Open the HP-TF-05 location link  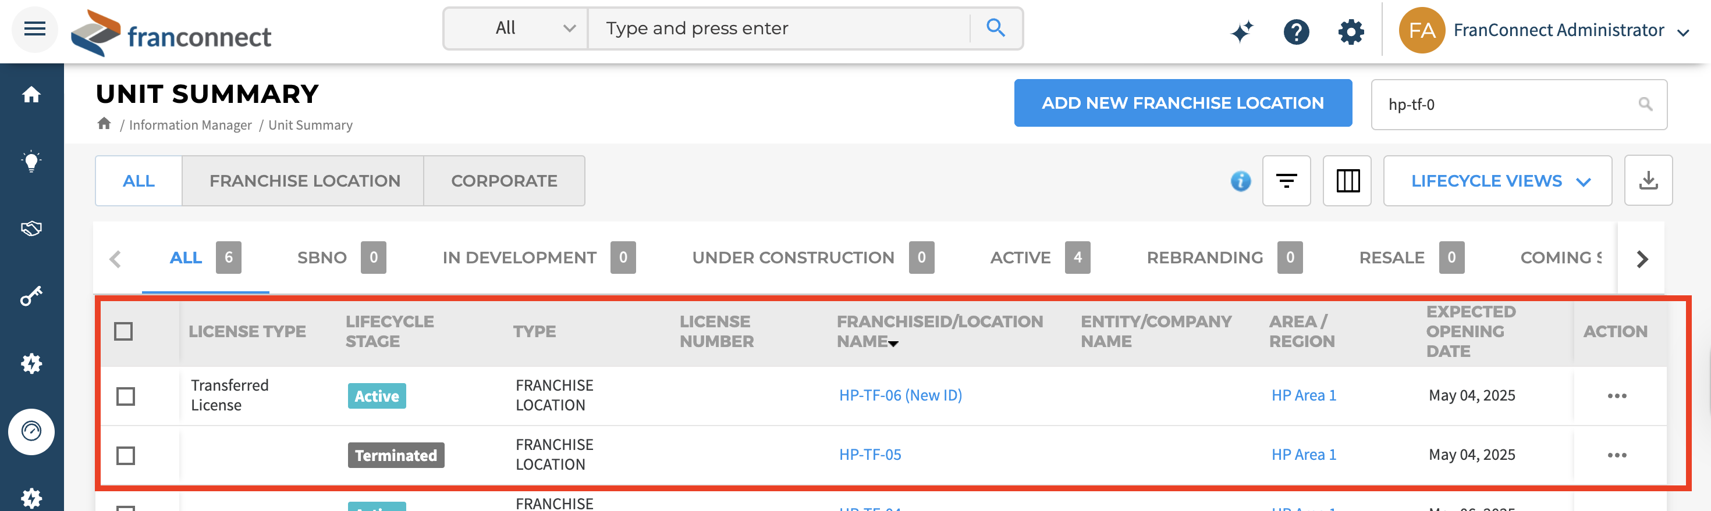pyautogui.click(x=870, y=455)
